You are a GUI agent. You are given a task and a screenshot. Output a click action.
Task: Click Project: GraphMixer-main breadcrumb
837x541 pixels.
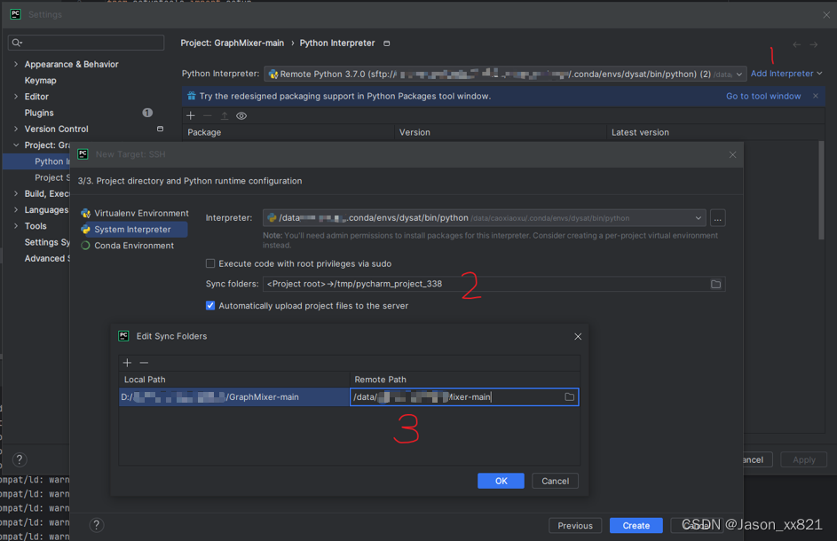[233, 43]
